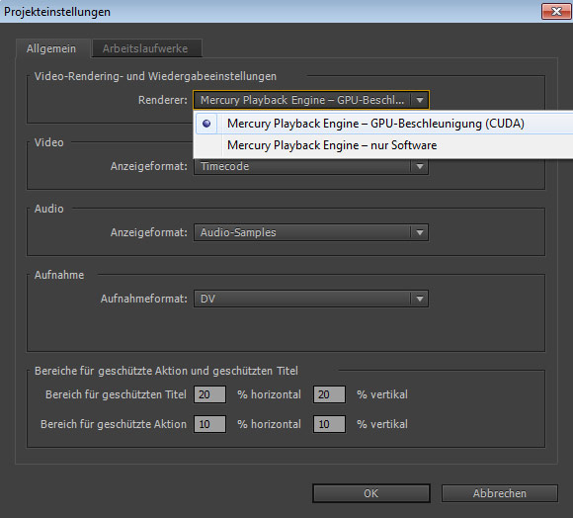Edit geschützte Aktion vertikal percentage field
This screenshot has width=573, height=518.
pos(329,424)
